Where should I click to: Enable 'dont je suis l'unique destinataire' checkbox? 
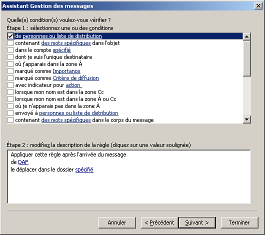tap(10, 57)
